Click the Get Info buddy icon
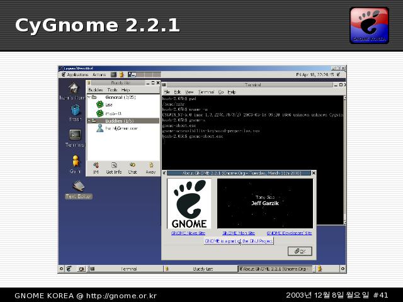This screenshot has height=302, width=403. point(114,167)
